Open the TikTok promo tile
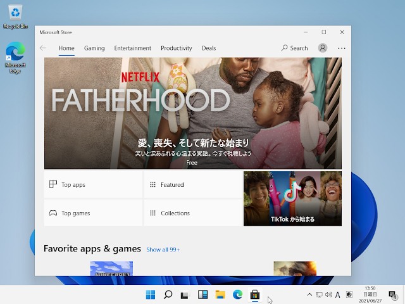Image resolution: width=405 pixels, height=304 pixels. point(292,198)
